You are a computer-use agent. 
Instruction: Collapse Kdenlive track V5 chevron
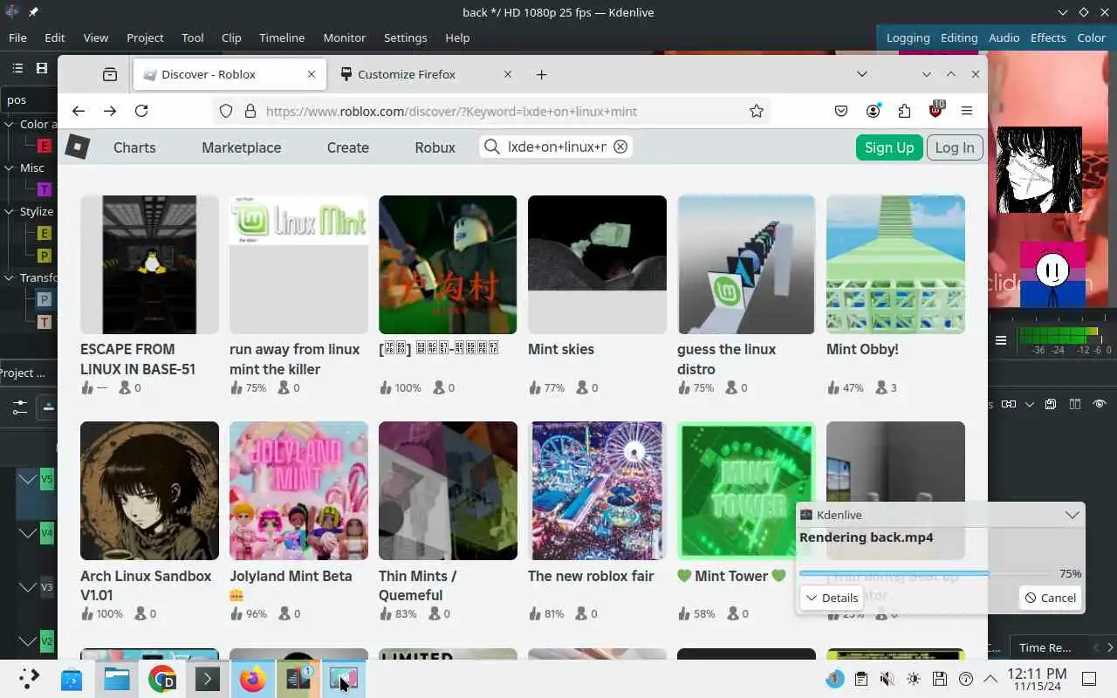coord(27,479)
